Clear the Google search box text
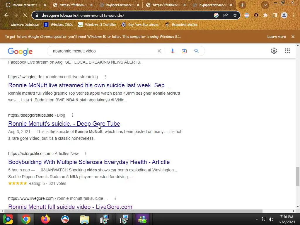This screenshot has width=300, height=225. tap(159, 51)
